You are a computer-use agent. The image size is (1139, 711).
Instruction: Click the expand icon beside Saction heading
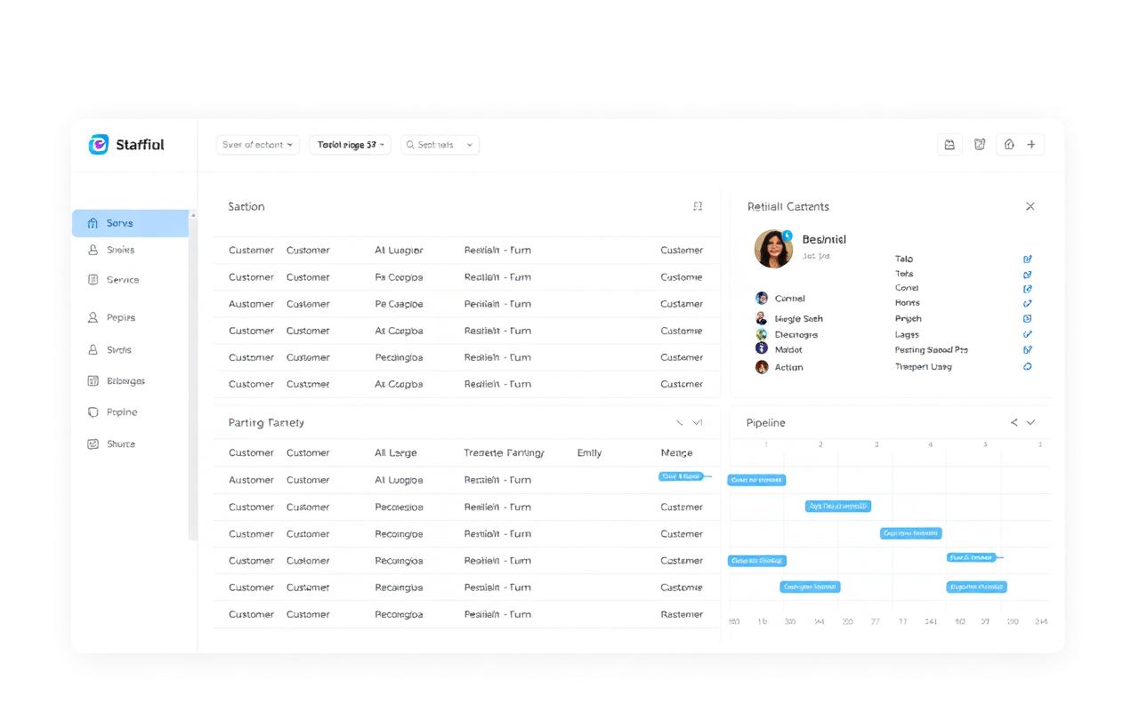click(698, 206)
